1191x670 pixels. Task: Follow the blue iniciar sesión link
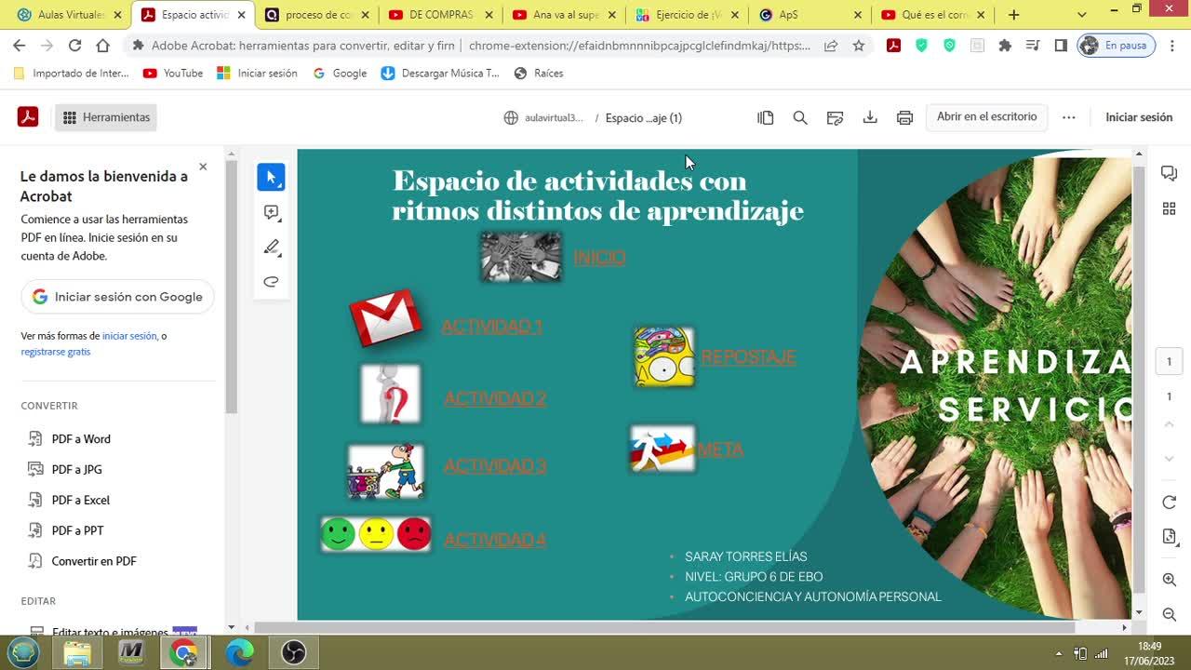click(x=129, y=336)
